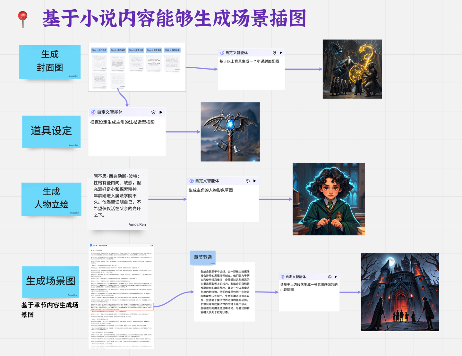The width and height of the screenshot is (462, 356).
Task: Select the 生成封面图 sticky note
Action: [50, 62]
